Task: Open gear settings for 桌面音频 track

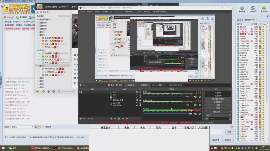Action: pyautogui.click(x=200, y=114)
